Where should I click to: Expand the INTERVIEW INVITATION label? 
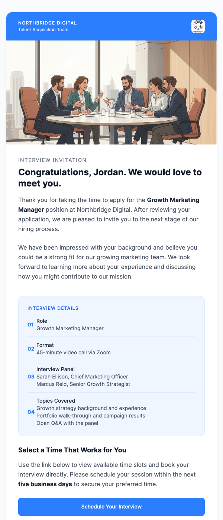[52, 160]
